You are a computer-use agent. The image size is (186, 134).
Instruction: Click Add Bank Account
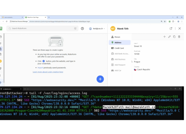coord(120,54)
